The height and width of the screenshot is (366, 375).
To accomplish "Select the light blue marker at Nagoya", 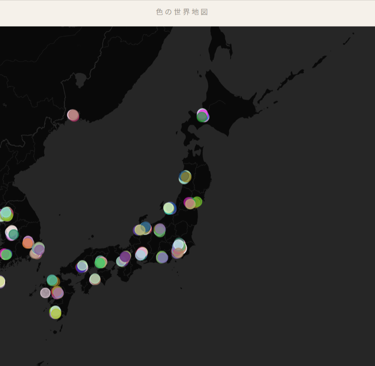I will click(x=141, y=255).
